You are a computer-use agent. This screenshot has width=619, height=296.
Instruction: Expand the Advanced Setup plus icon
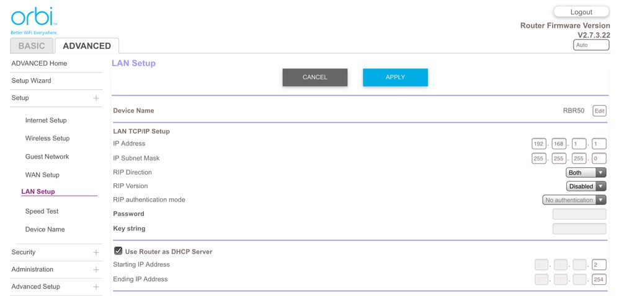(x=96, y=287)
